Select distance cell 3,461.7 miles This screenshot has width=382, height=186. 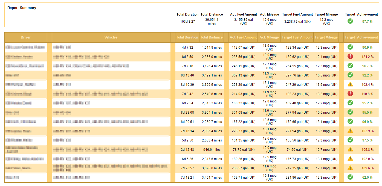pos(212,178)
